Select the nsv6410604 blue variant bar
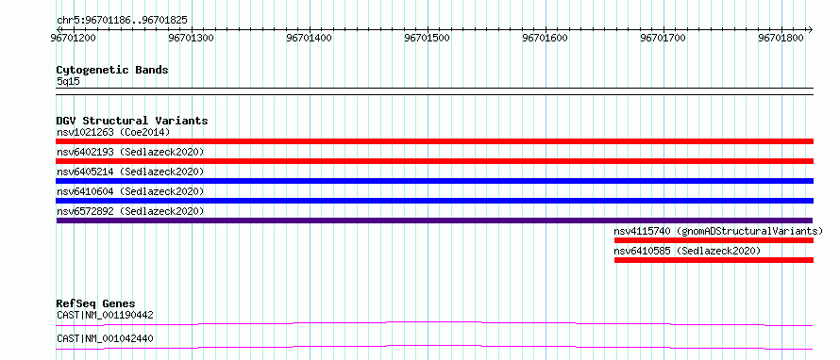 [434, 201]
